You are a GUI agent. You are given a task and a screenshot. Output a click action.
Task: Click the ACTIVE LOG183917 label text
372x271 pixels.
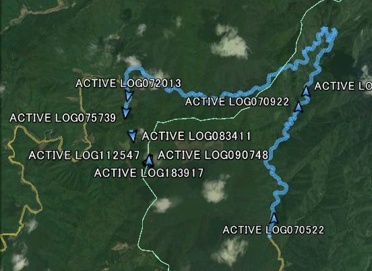tap(149, 173)
